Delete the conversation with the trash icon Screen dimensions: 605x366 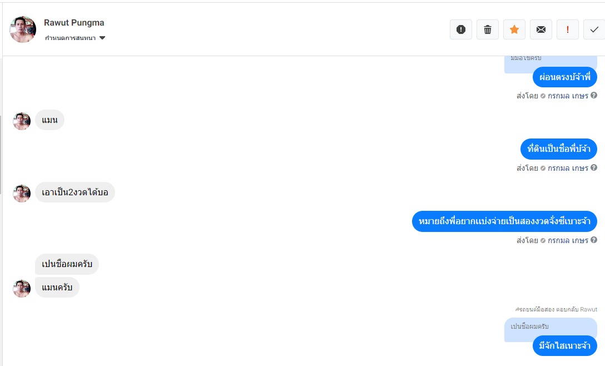[x=488, y=29]
